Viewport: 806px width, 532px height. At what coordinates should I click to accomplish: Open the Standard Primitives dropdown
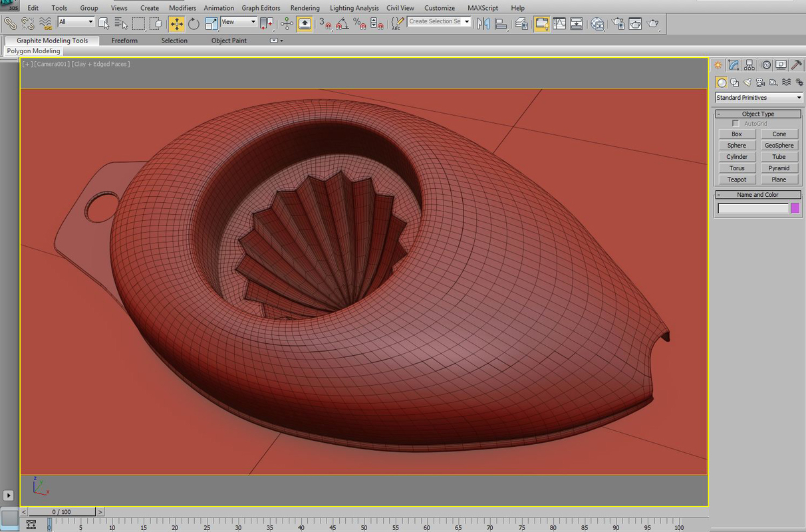coord(758,97)
